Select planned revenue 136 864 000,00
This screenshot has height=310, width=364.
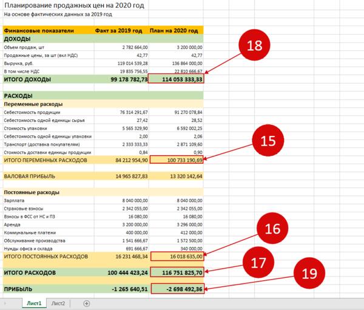[x=187, y=63]
